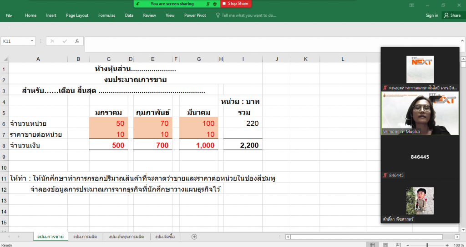Click the Share button in Excel
Image resolution: width=466 pixels, height=247 pixels.
pyautogui.click(x=452, y=15)
